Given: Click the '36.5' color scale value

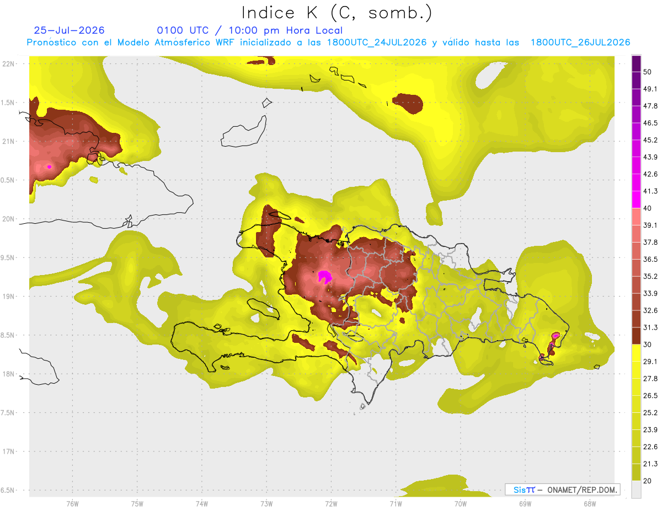Looking at the screenshot, I should pos(650,259).
